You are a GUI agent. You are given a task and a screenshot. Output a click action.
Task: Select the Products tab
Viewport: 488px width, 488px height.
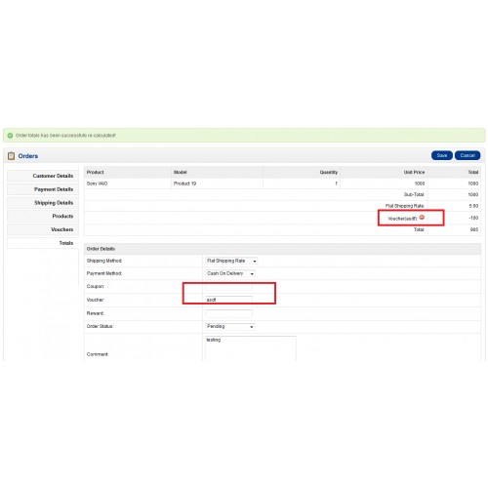43,216
